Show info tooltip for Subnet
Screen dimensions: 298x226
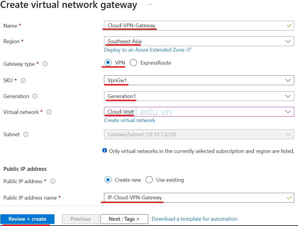pyautogui.click(x=26, y=134)
